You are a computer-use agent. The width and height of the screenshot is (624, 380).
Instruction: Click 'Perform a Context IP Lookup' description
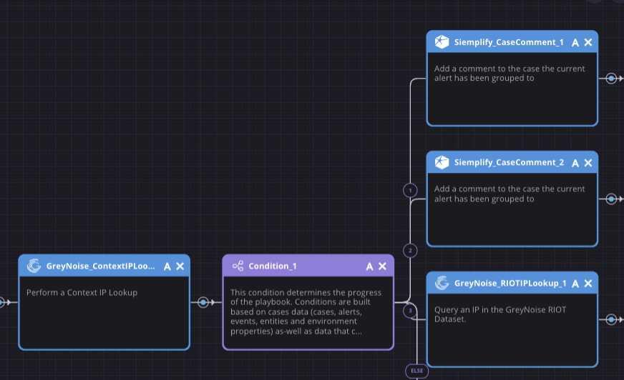click(82, 293)
